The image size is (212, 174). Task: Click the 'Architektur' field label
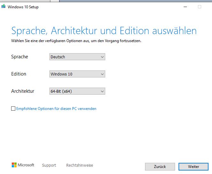pos(23,91)
